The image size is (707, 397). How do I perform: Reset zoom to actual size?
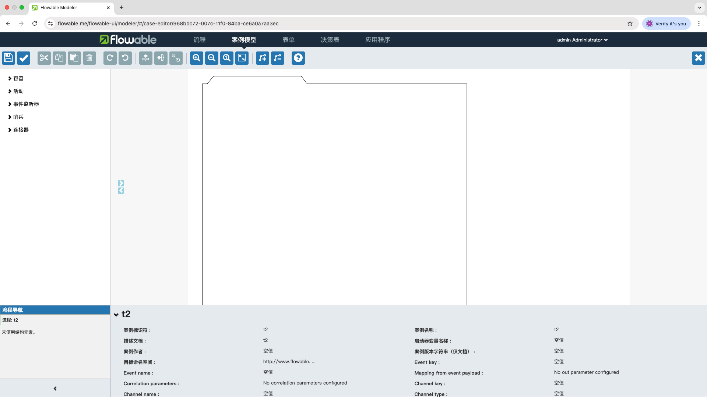[227, 58]
